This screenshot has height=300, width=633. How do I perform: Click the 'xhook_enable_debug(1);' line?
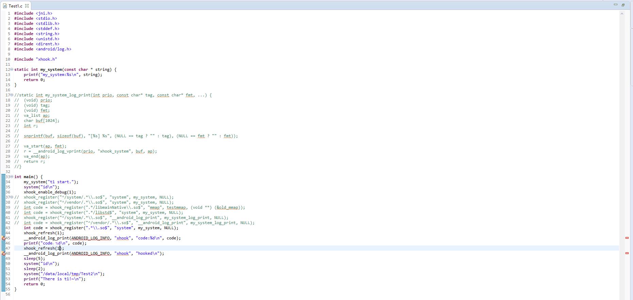coord(50,192)
